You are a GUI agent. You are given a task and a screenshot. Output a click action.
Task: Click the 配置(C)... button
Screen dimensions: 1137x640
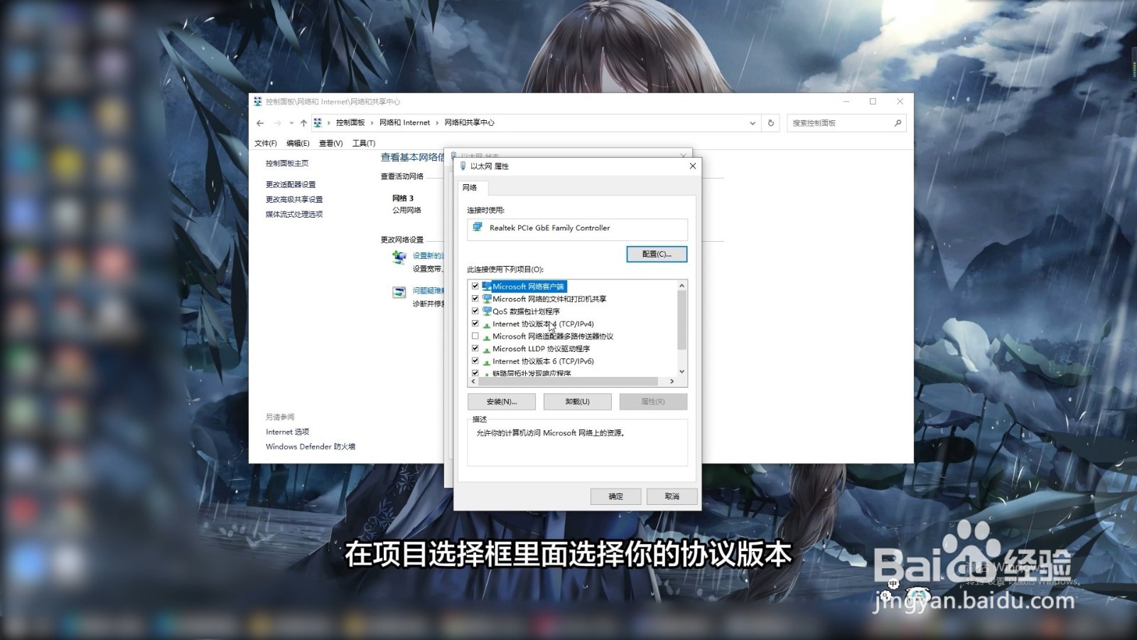pyautogui.click(x=657, y=254)
